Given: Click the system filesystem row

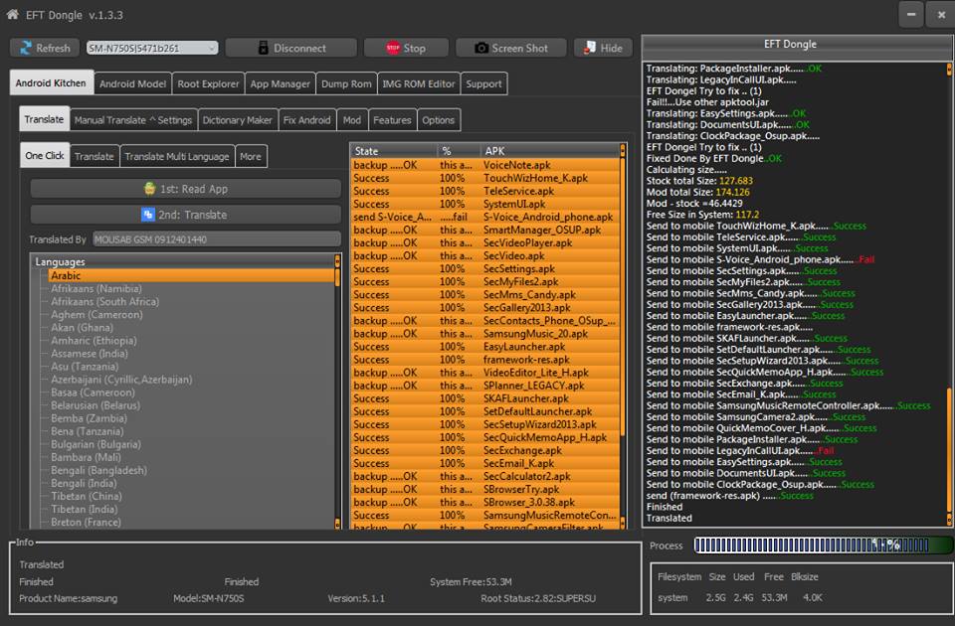Looking at the screenshot, I should [x=740, y=598].
